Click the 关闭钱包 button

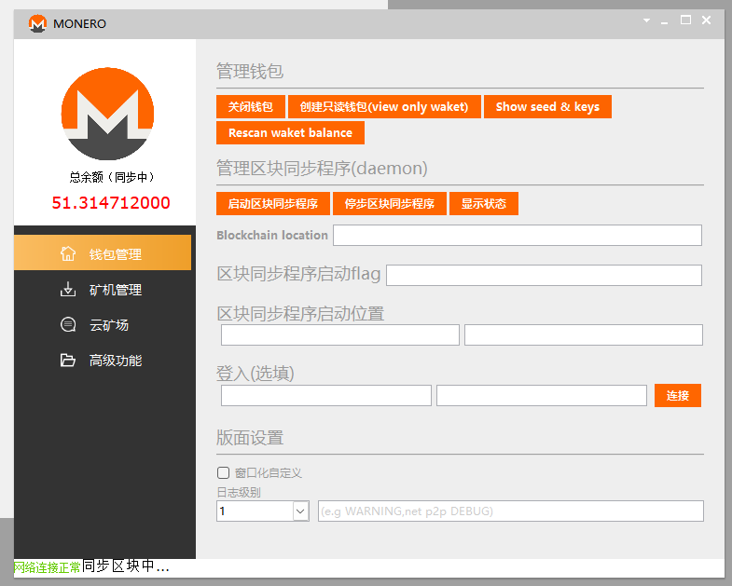[x=250, y=107]
